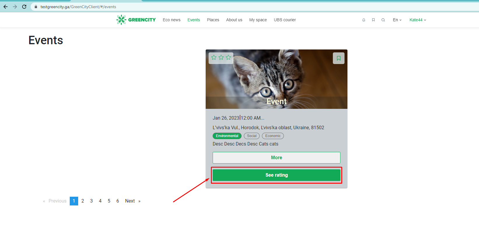Open Eco news menu item
The width and height of the screenshot is (479, 252).
pyautogui.click(x=172, y=20)
